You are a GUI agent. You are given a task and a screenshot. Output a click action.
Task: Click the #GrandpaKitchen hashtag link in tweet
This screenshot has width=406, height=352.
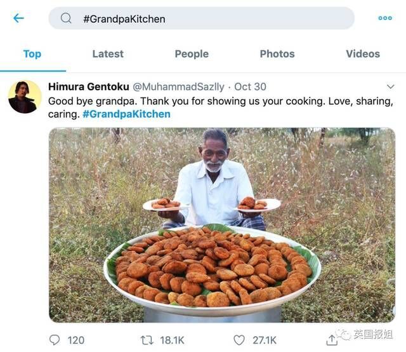point(126,114)
